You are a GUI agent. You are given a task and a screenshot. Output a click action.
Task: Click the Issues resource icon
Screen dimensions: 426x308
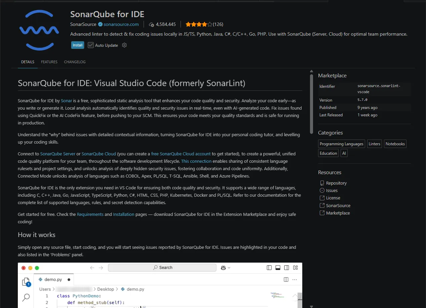pos(322,190)
